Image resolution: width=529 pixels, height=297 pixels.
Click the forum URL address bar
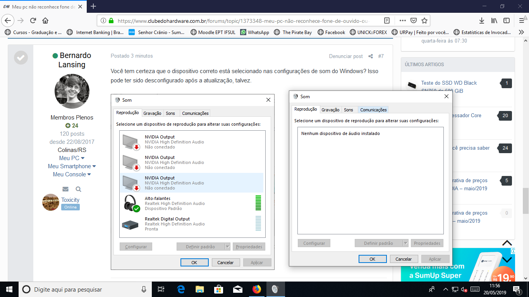tap(243, 20)
